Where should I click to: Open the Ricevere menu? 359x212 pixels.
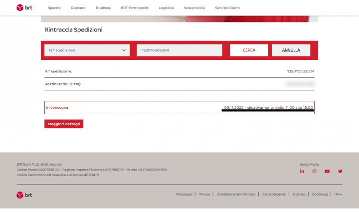coord(78,8)
